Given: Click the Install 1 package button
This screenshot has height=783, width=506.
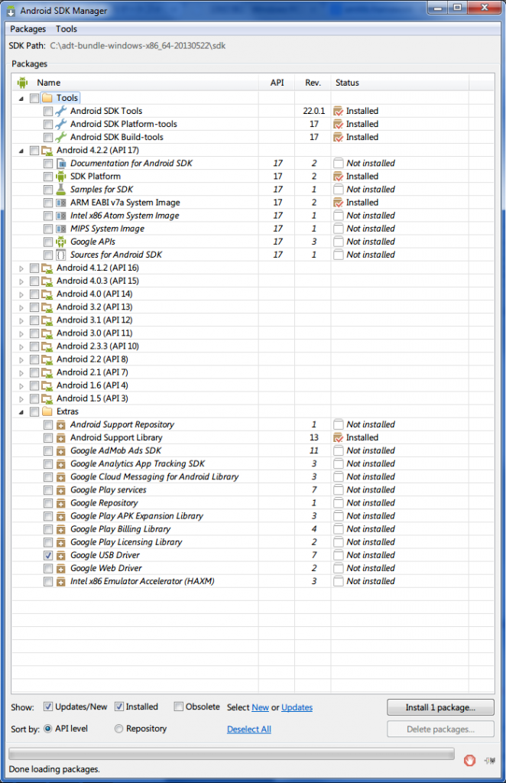Looking at the screenshot, I should [440, 707].
